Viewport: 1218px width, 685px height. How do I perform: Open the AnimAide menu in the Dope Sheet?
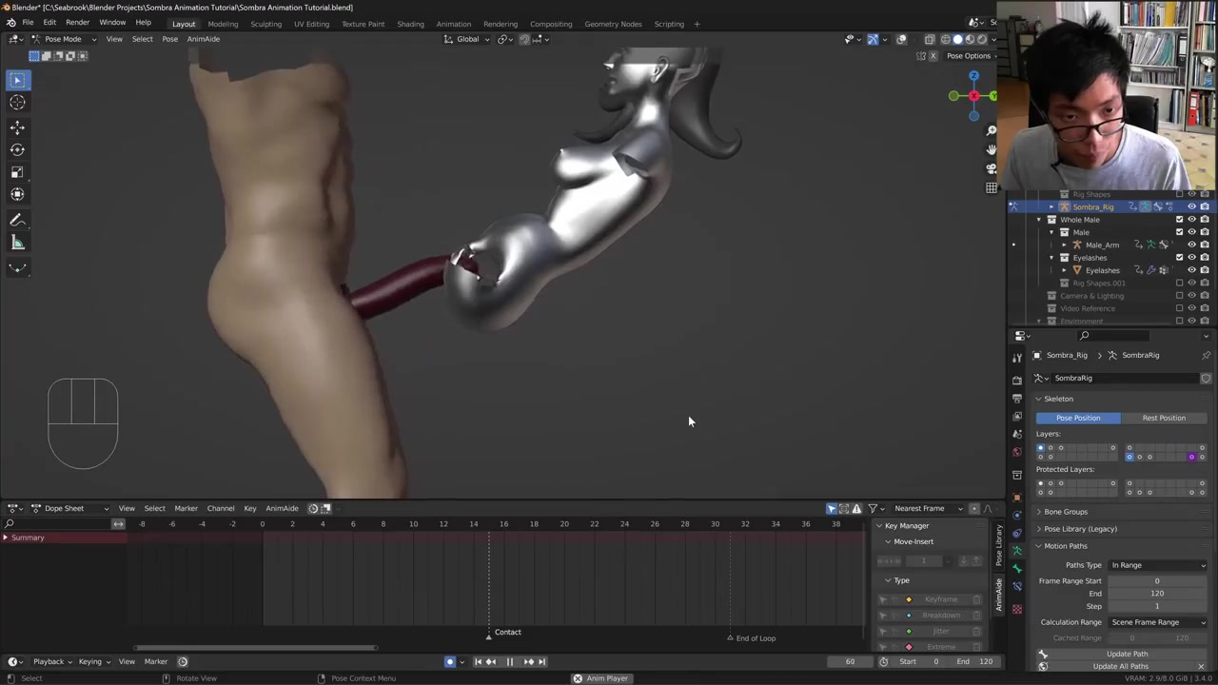[282, 508]
